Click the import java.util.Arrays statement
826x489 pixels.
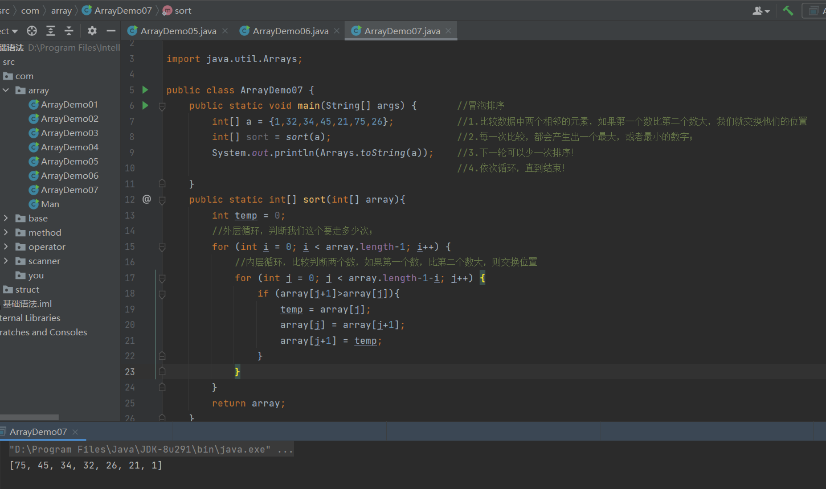coord(234,59)
